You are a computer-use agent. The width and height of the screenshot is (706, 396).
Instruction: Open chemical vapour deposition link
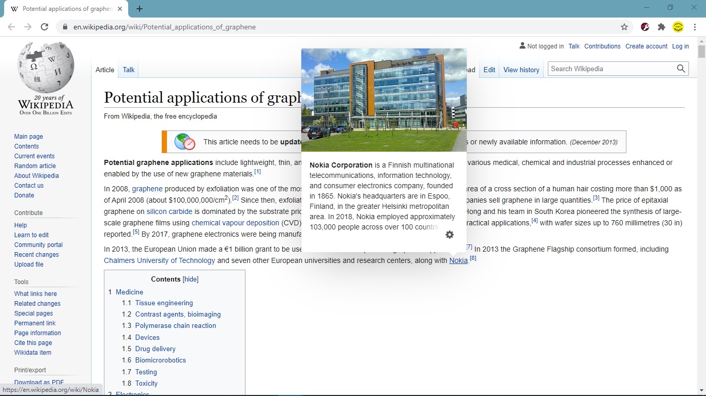click(x=235, y=223)
